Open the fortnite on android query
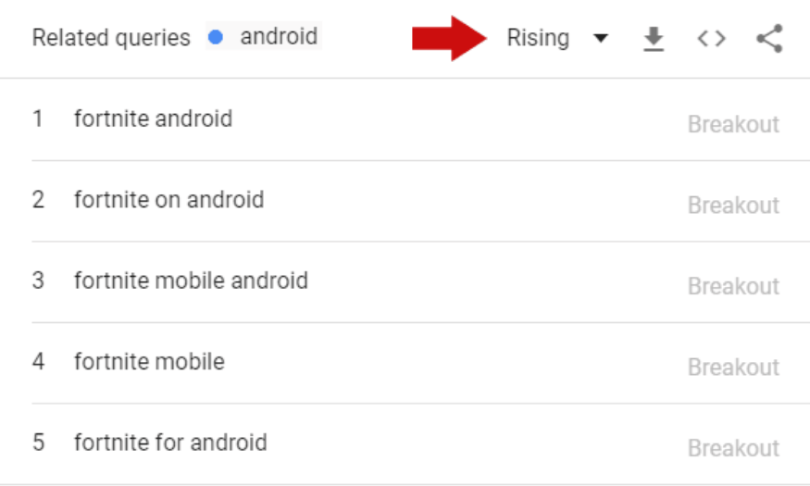Viewport: 810px width, 486px height. [x=168, y=200]
